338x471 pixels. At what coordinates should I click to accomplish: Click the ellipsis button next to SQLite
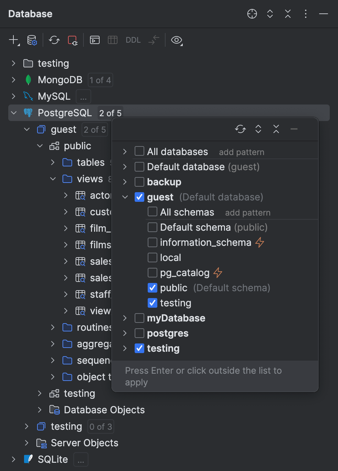click(x=80, y=459)
